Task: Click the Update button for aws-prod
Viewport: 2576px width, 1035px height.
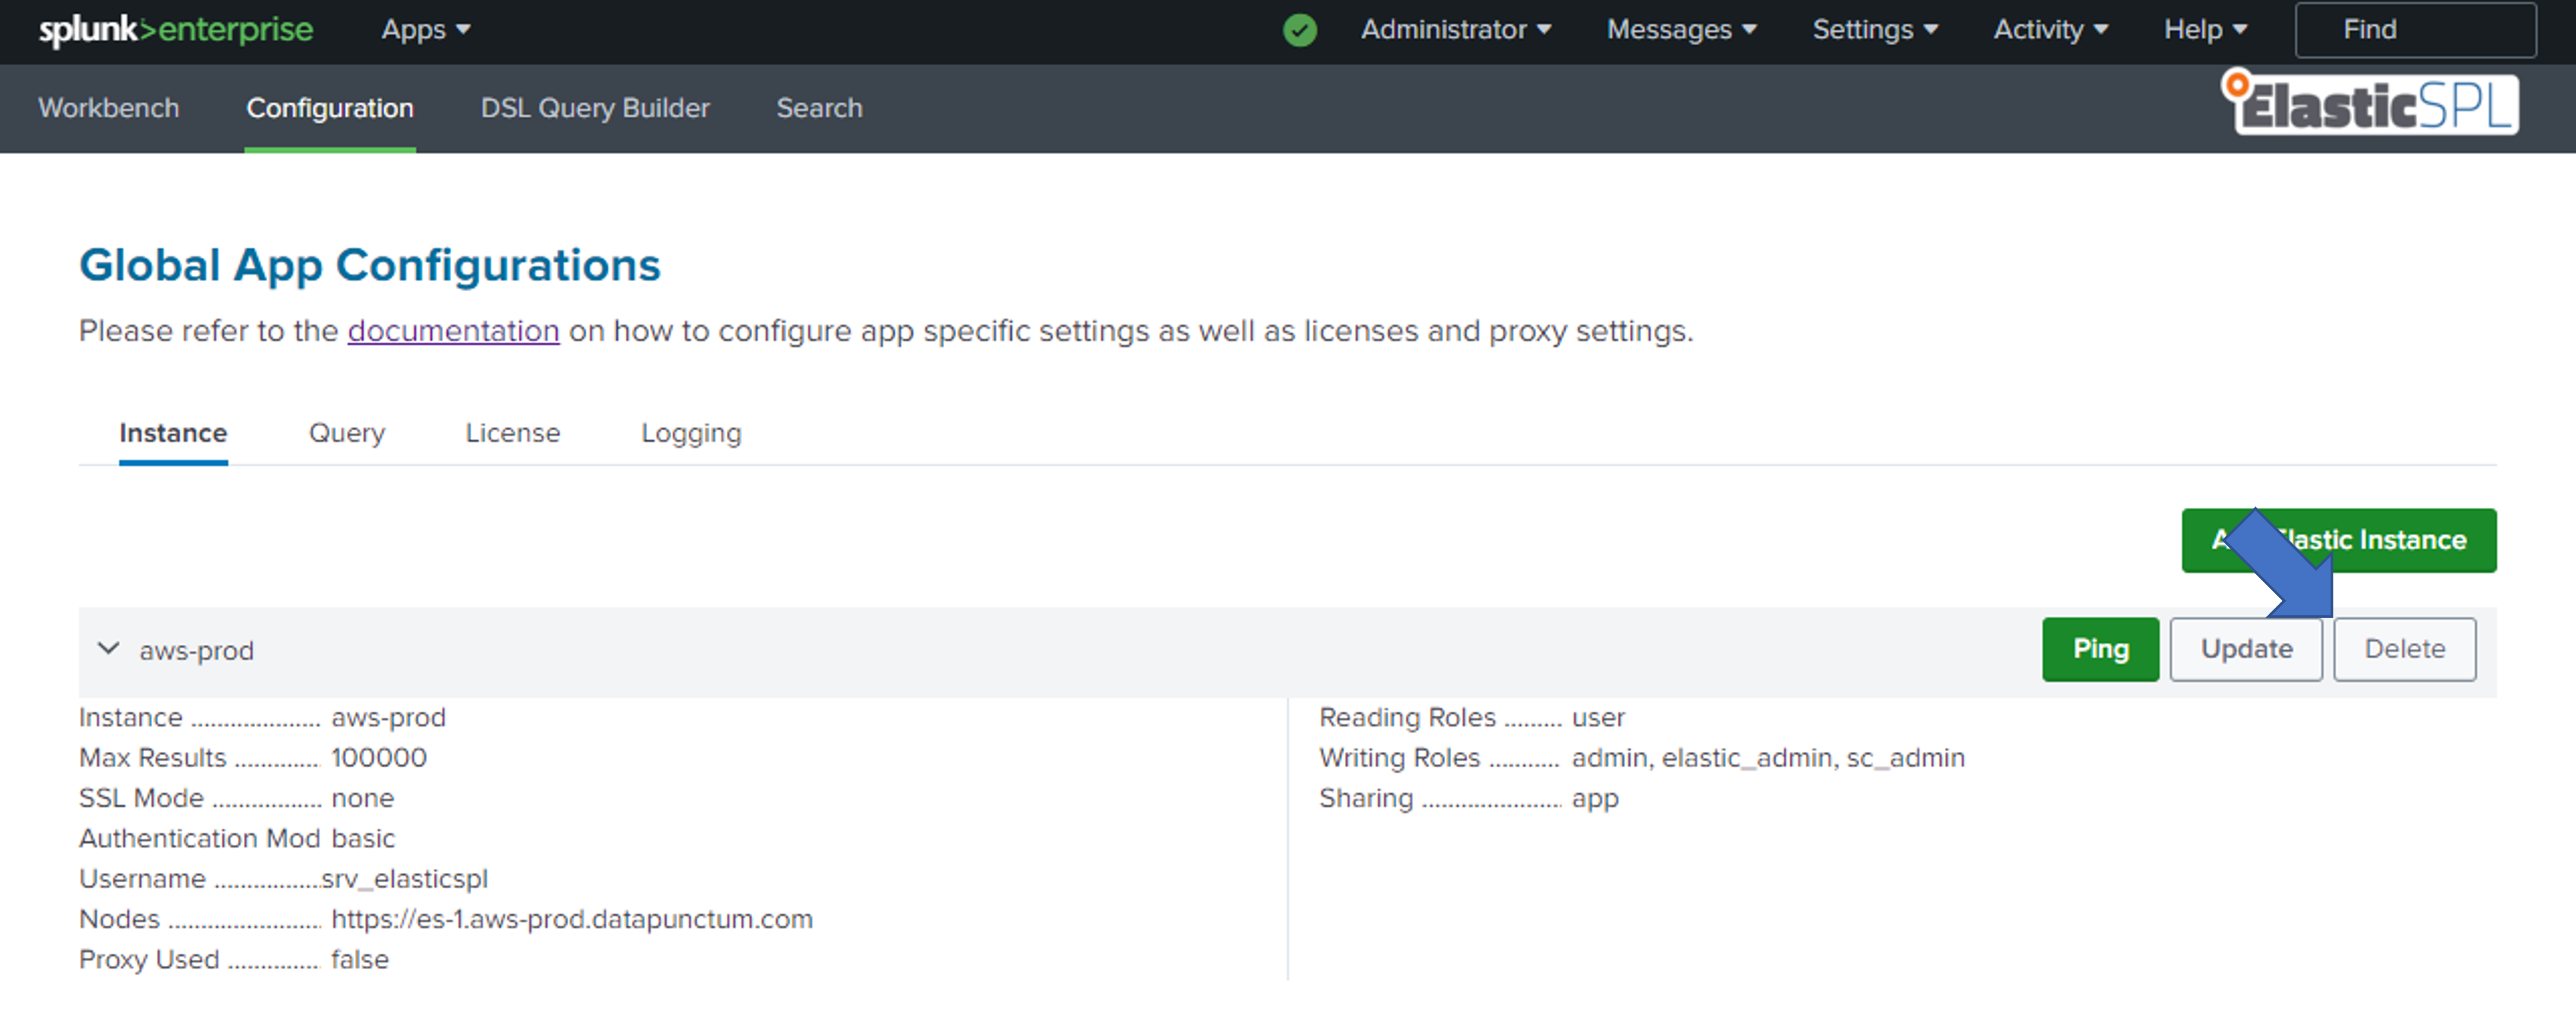Action: point(2245,649)
